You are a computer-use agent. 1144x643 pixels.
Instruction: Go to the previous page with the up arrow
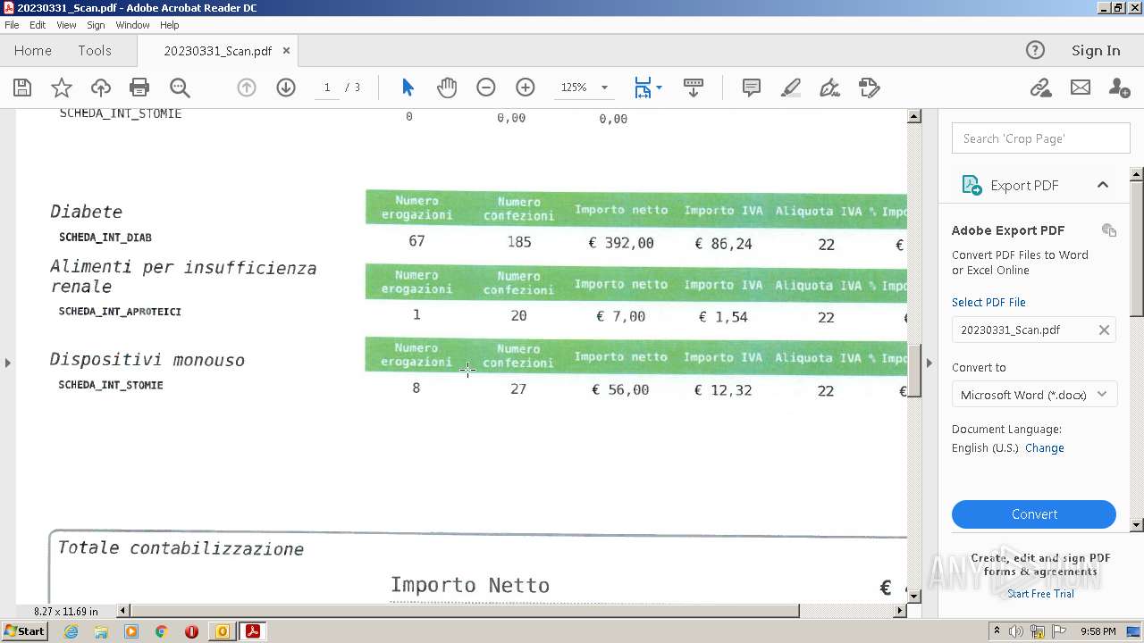[x=247, y=88]
